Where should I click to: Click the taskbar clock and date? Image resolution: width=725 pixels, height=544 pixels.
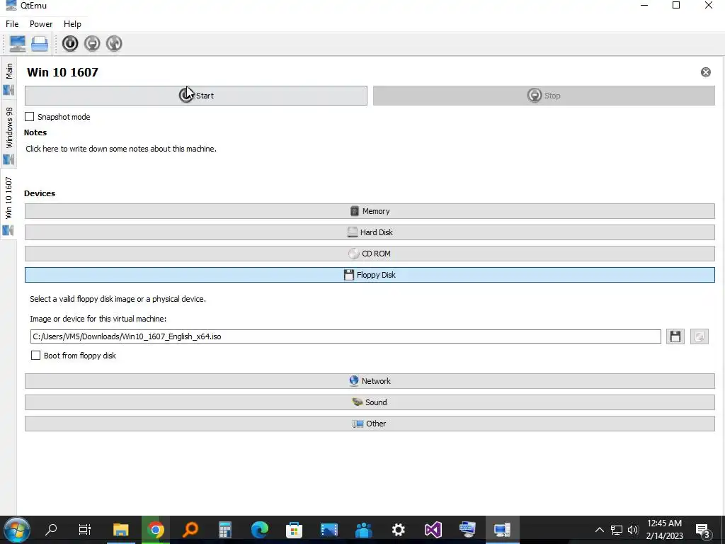664,530
